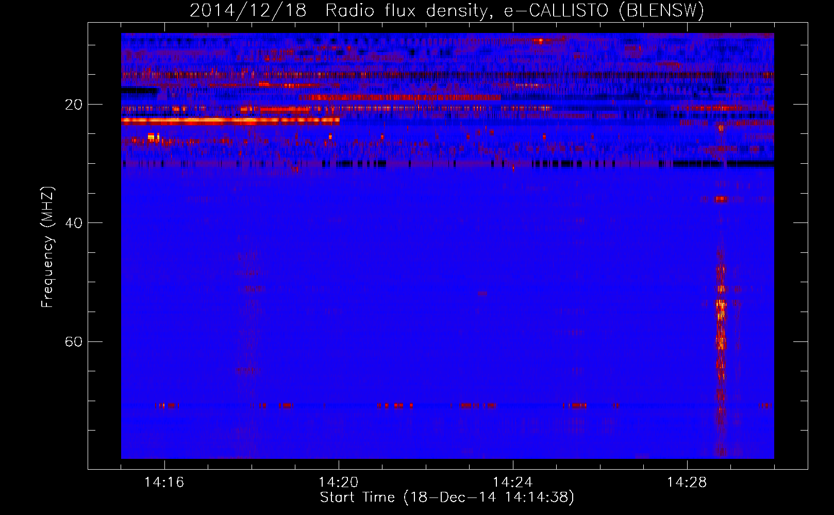834x515 pixels.
Task: Click the bright radio burst near 14:28
Action: 721,330
